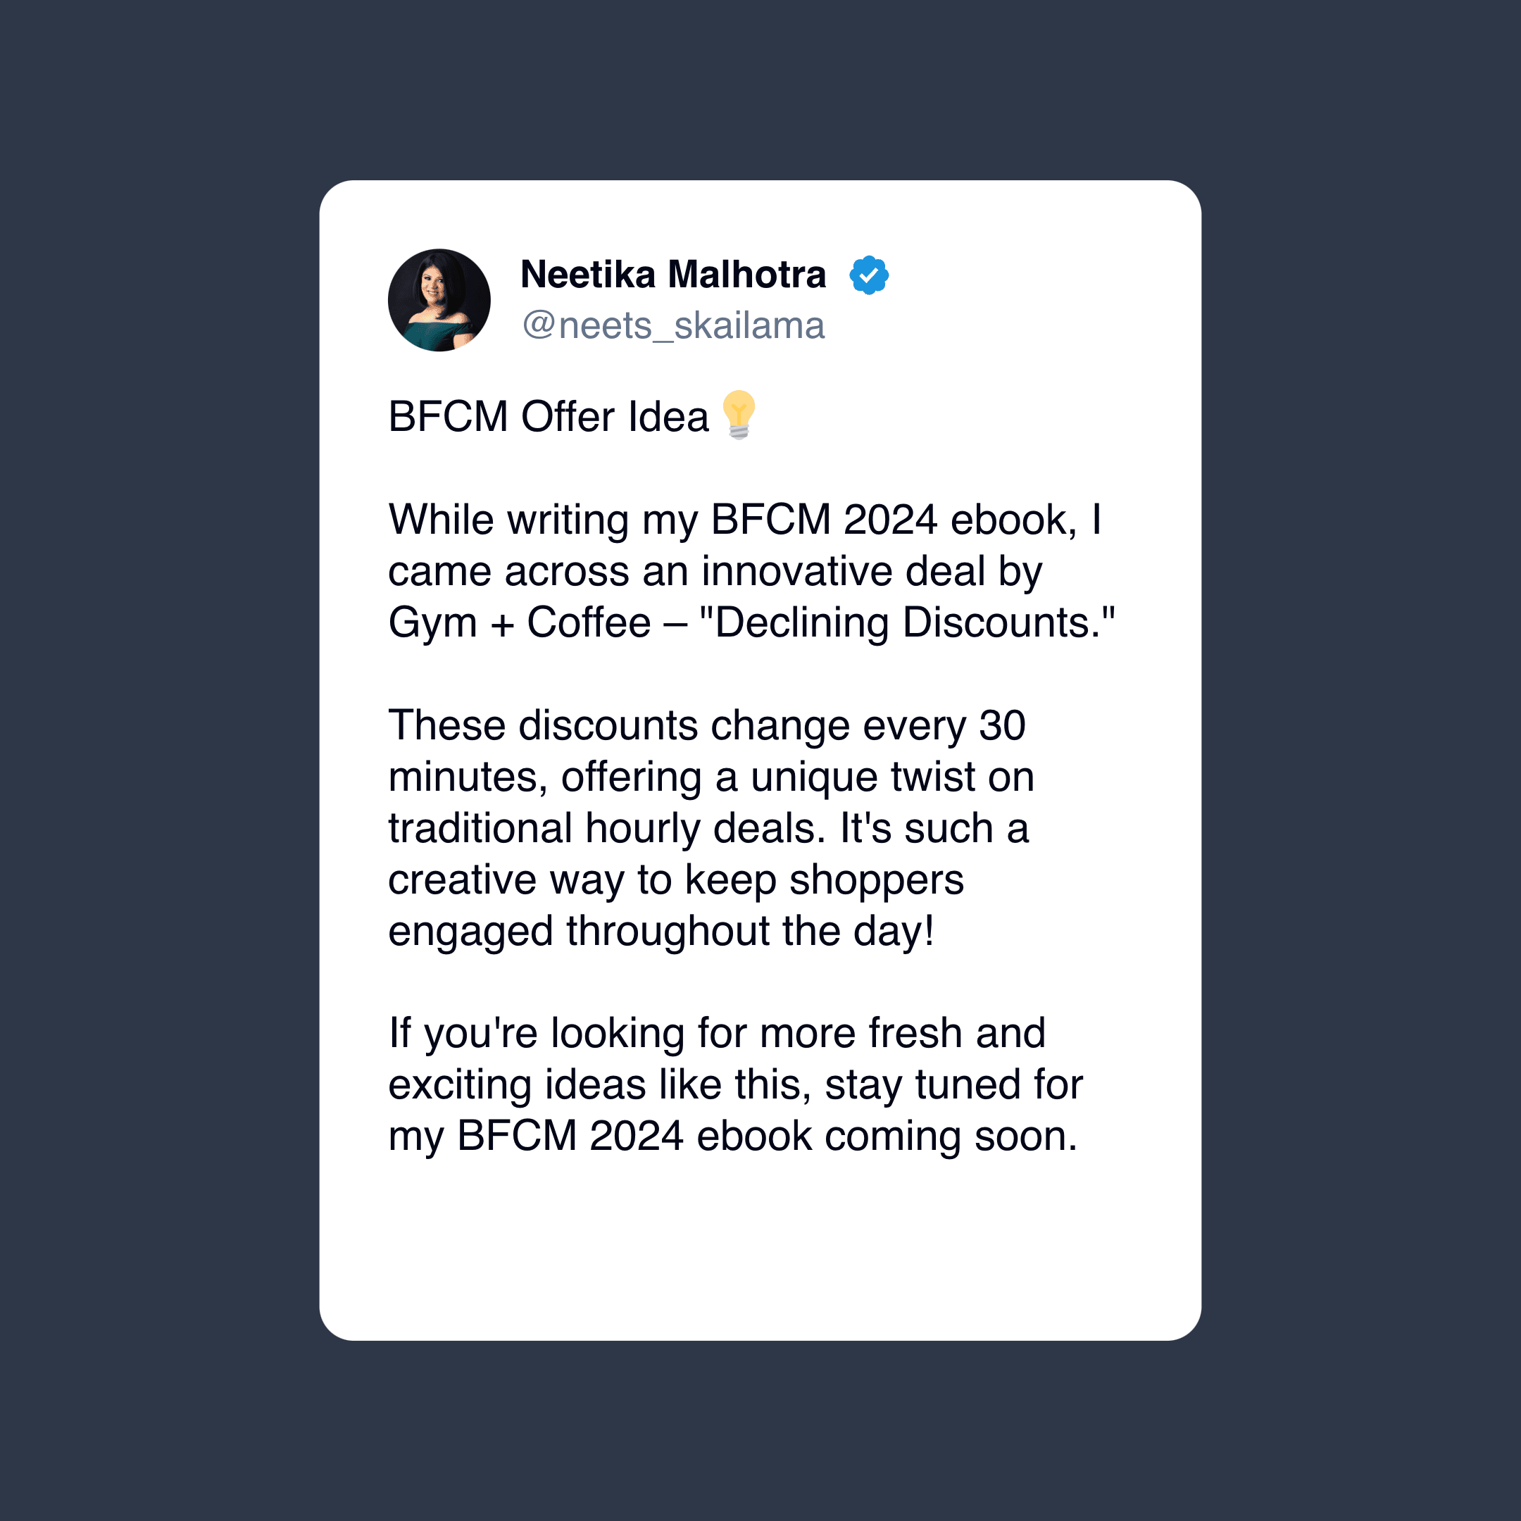This screenshot has width=1521, height=1521.
Task: Click the line "These discounts change every 30"
Action: tap(706, 725)
